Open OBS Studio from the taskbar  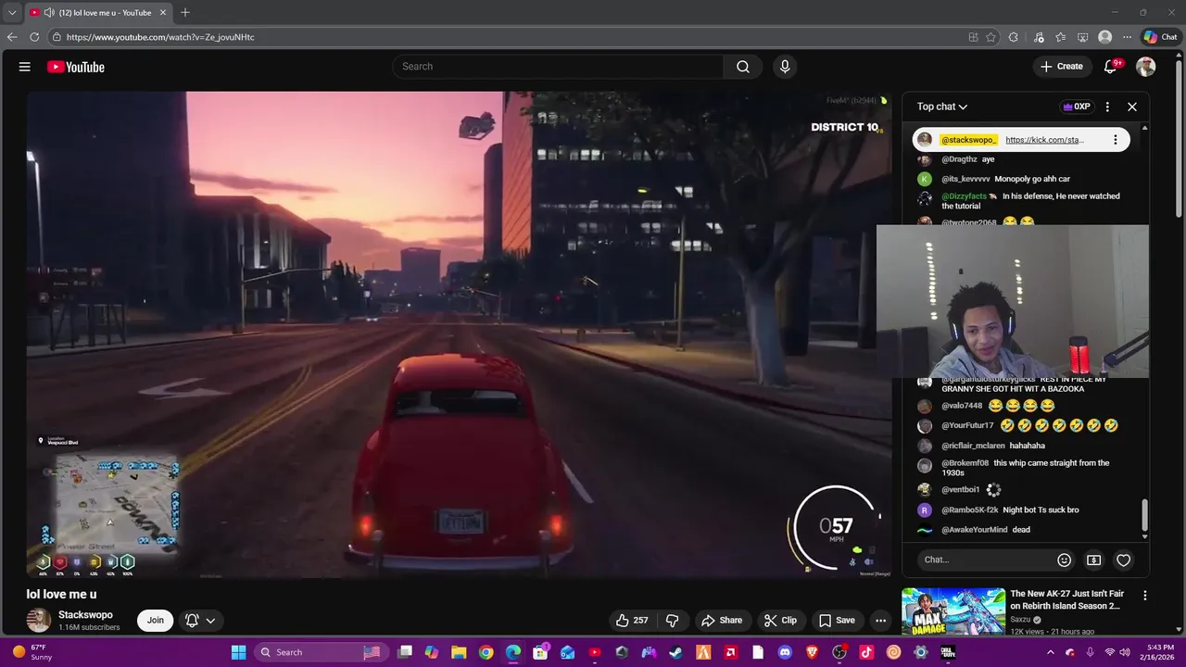pyautogui.click(x=839, y=652)
